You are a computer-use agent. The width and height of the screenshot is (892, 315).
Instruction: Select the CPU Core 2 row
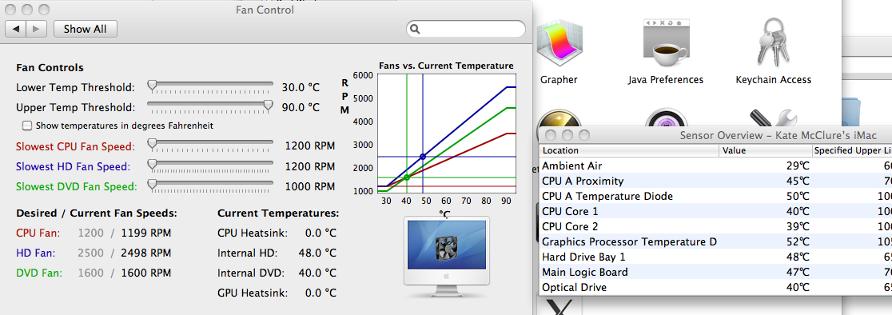point(715,227)
